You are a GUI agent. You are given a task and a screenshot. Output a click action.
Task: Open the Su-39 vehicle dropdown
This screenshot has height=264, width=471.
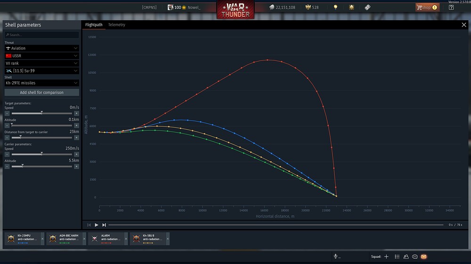point(42,71)
